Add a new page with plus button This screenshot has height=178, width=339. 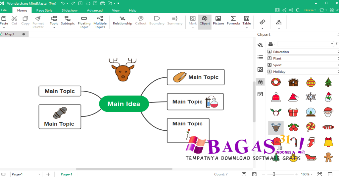coord(48,174)
